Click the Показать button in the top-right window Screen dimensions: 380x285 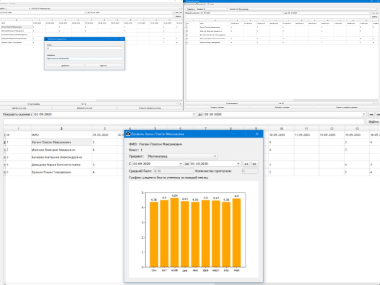pos(191,9)
